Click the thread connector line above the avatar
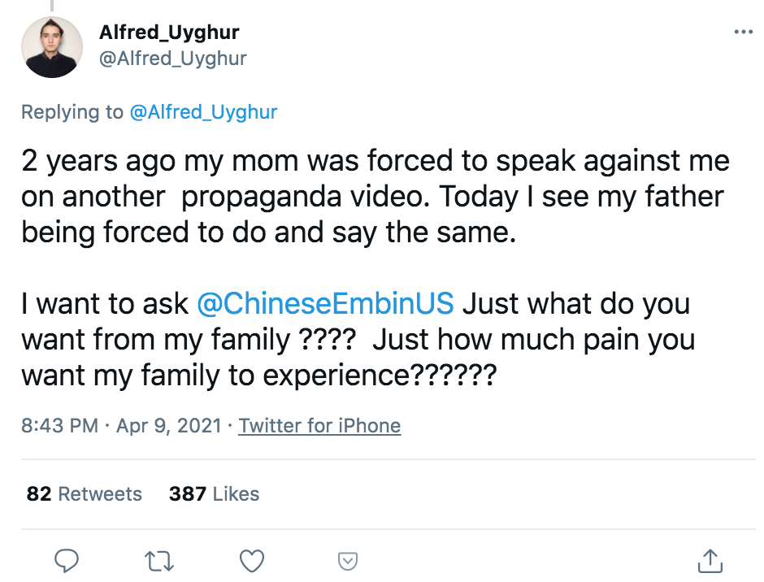 52,6
